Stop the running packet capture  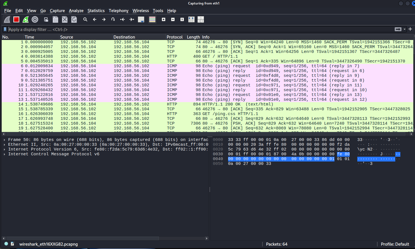tap(16, 19)
